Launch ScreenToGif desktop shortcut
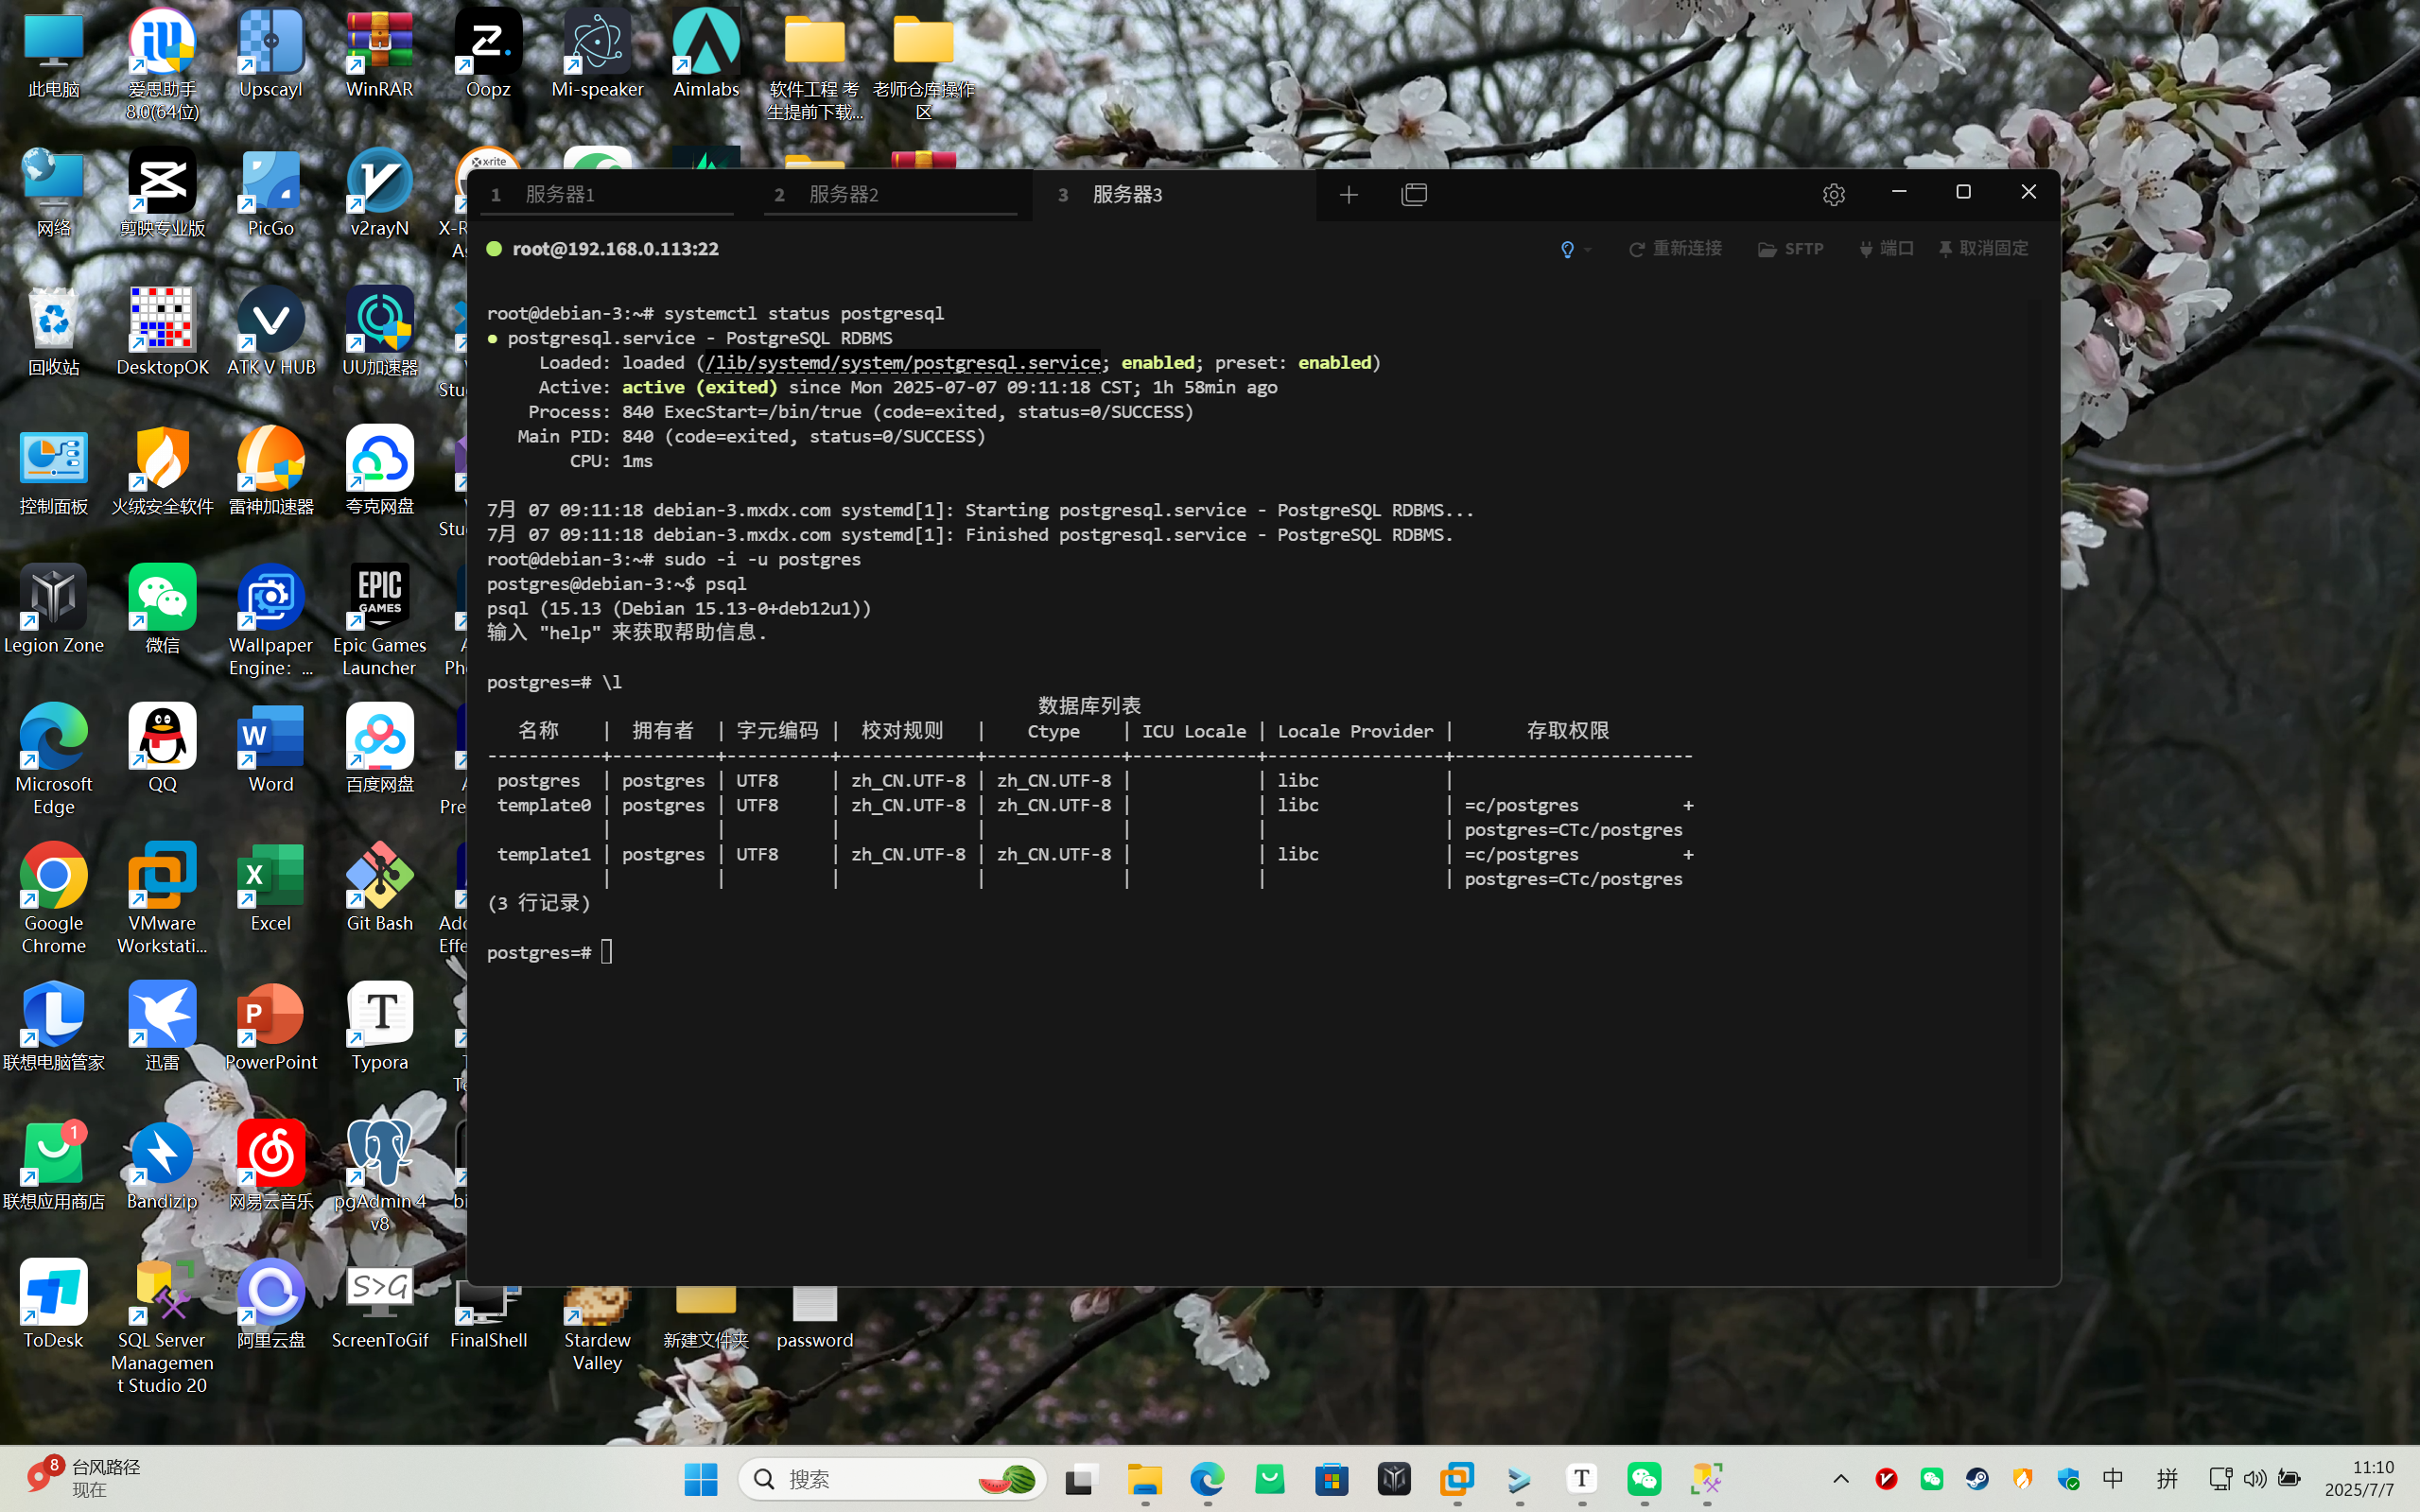Viewport: 2420px width, 1512px height. pos(380,1306)
